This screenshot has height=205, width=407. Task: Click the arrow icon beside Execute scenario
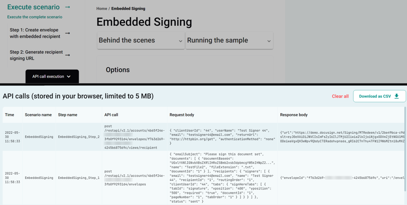68,7
